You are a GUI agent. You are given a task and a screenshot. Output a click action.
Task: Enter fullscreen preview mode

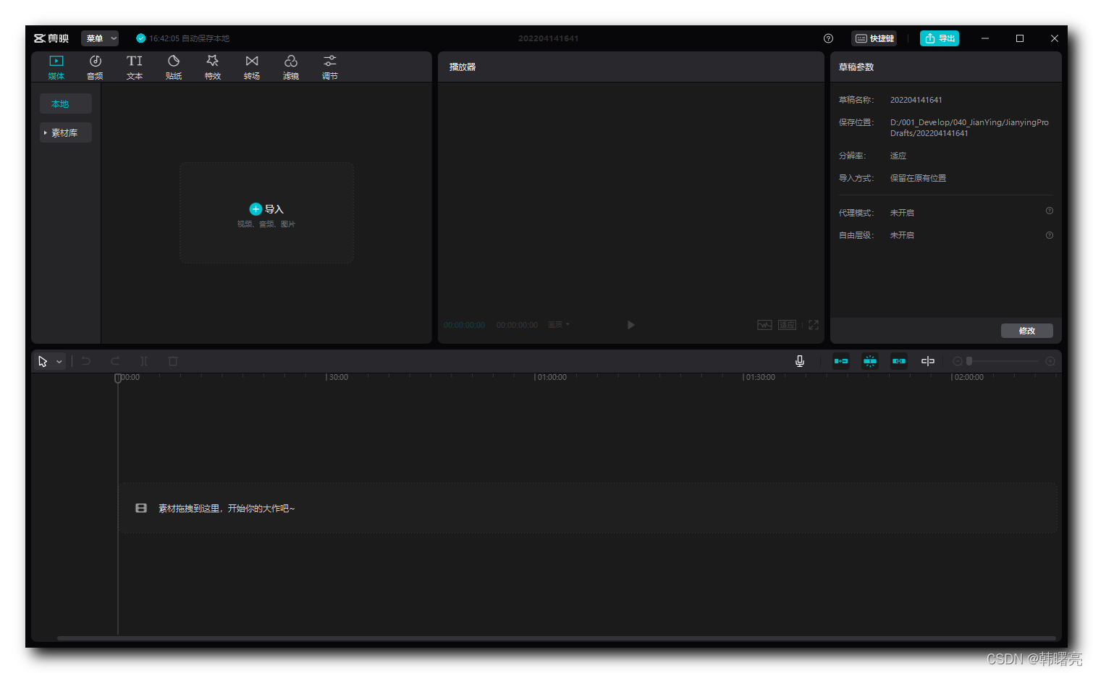point(814,325)
